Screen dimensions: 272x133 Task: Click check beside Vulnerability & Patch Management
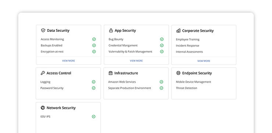[162, 52]
